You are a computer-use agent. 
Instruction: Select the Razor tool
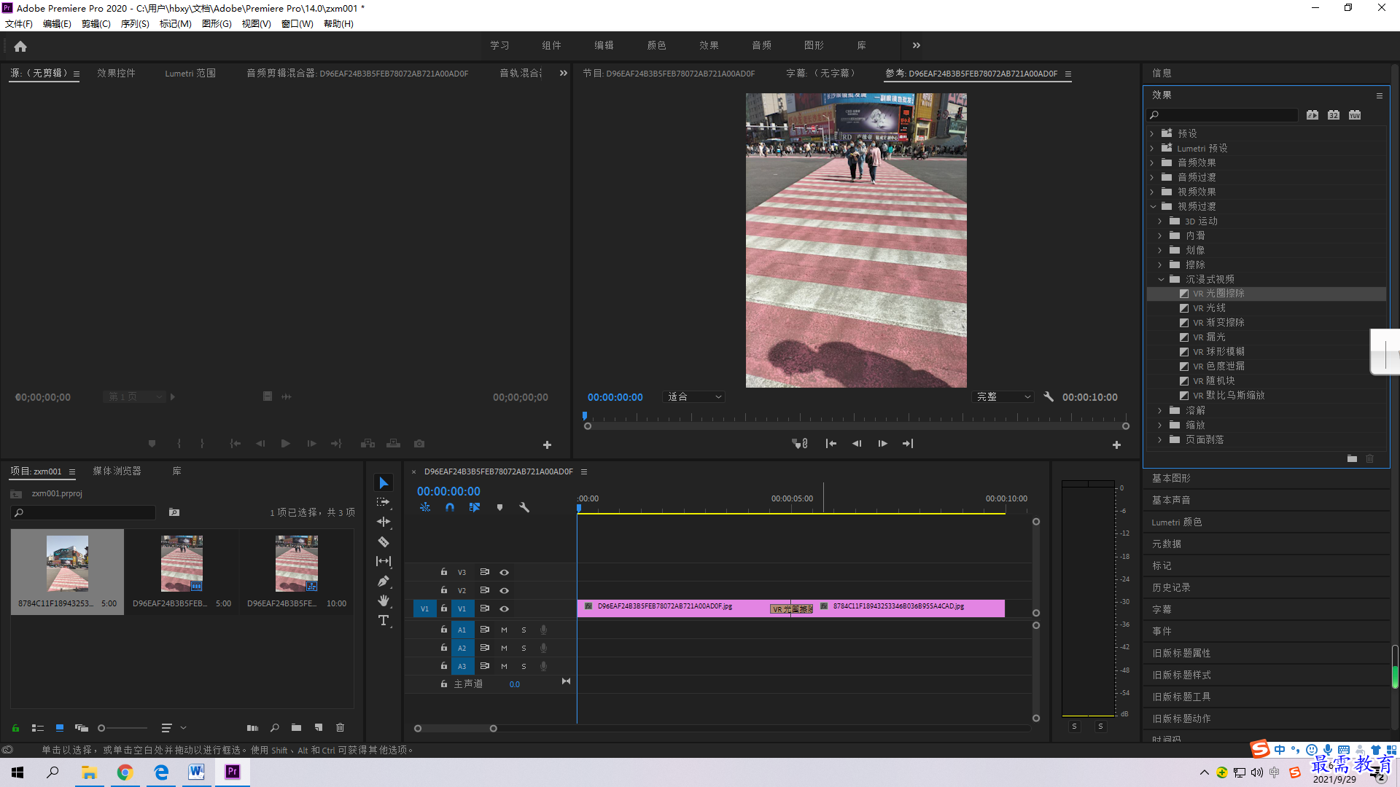(x=384, y=541)
